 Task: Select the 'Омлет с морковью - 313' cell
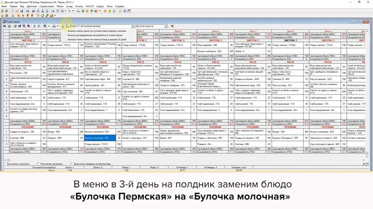pos(138,138)
